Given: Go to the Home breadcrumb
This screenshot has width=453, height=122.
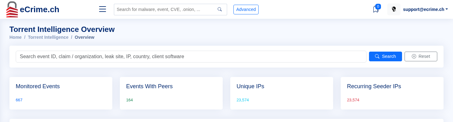Looking at the screenshot, I should (15, 37).
